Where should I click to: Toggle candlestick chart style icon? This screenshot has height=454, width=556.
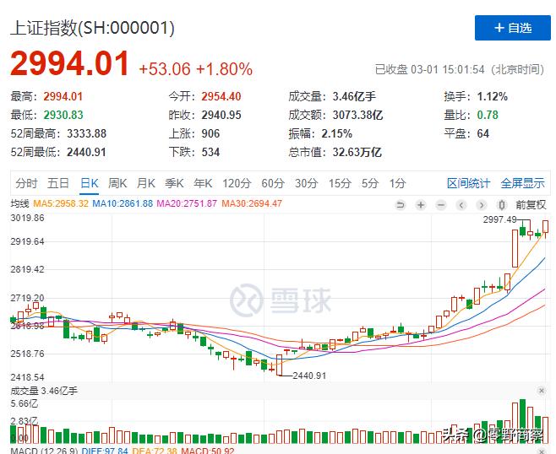501,205
